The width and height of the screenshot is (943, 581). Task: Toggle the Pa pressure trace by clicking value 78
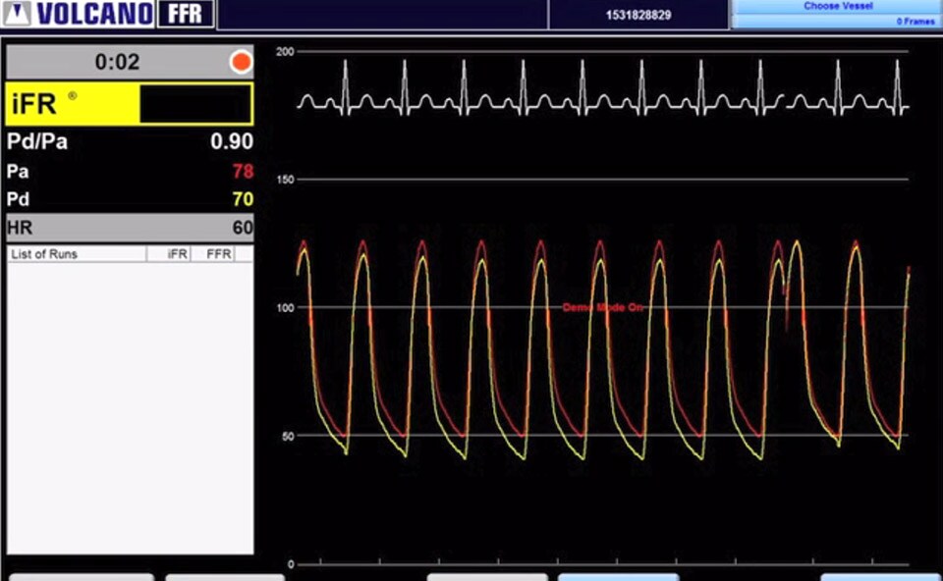(245, 171)
